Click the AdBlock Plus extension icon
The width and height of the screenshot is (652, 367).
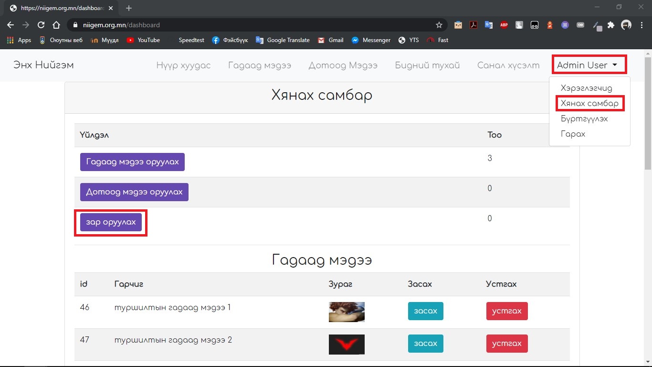point(504,25)
